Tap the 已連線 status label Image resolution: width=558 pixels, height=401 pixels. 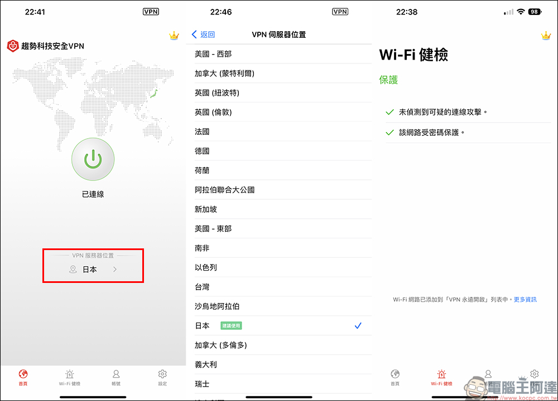pos(93,194)
